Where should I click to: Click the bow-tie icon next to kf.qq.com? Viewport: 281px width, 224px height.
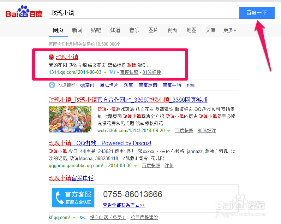pyautogui.click(x=83, y=218)
